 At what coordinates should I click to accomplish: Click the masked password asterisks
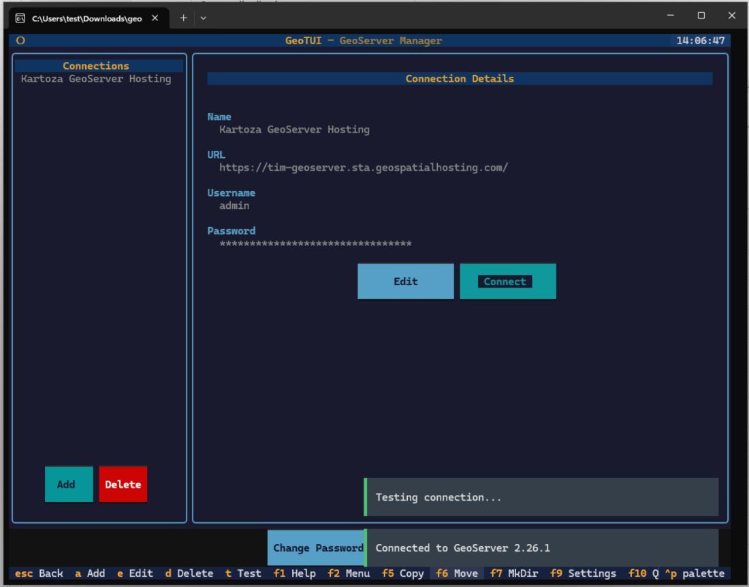pyautogui.click(x=315, y=244)
